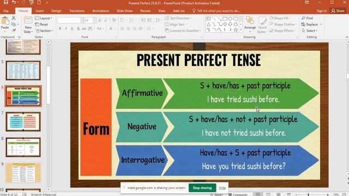Expand the shapes gallery More button
349x196 pixels.
[241, 30]
